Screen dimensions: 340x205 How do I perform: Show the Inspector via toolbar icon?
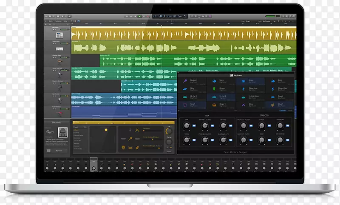click(50, 16)
